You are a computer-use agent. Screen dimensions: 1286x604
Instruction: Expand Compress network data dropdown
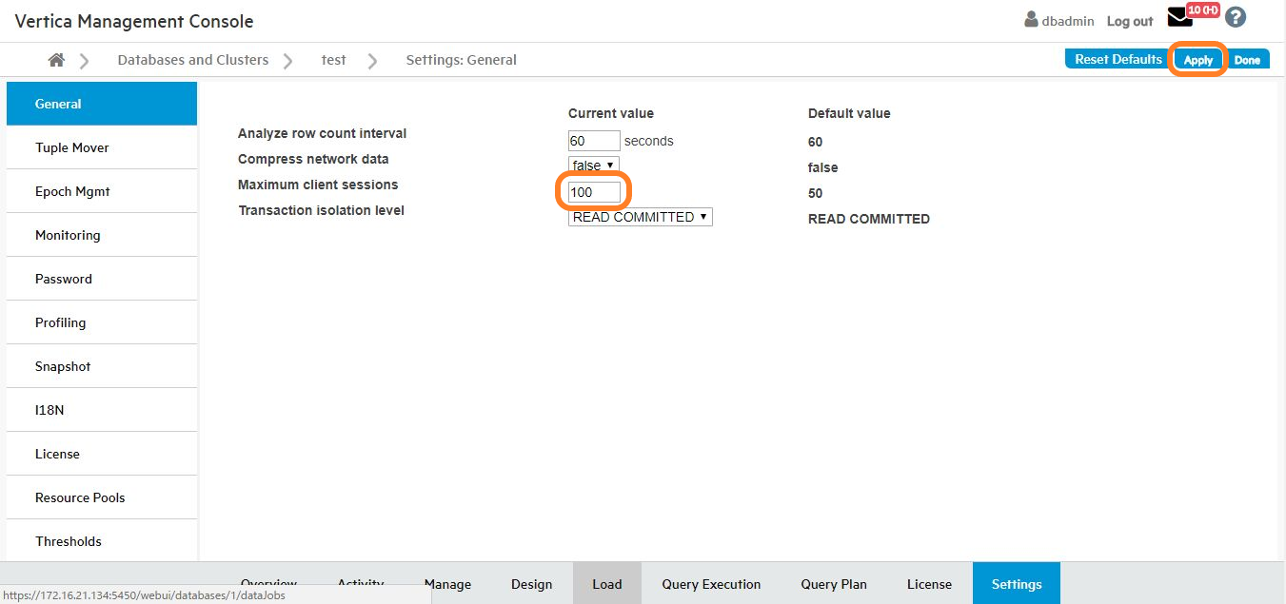[593, 166]
